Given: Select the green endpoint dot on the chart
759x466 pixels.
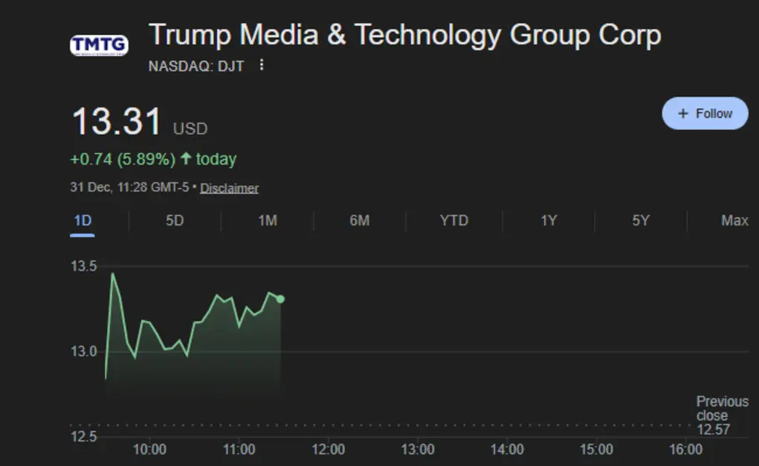Looking at the screenshot, I should (280, 299).
